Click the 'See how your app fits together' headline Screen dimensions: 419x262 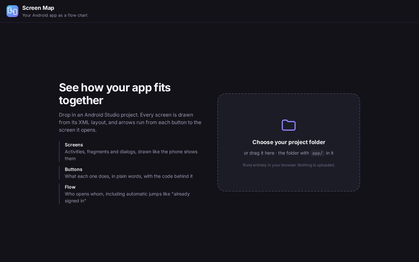pos(115,94)
